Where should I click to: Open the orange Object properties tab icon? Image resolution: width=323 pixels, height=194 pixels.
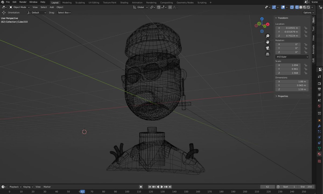tap(320, 121)
